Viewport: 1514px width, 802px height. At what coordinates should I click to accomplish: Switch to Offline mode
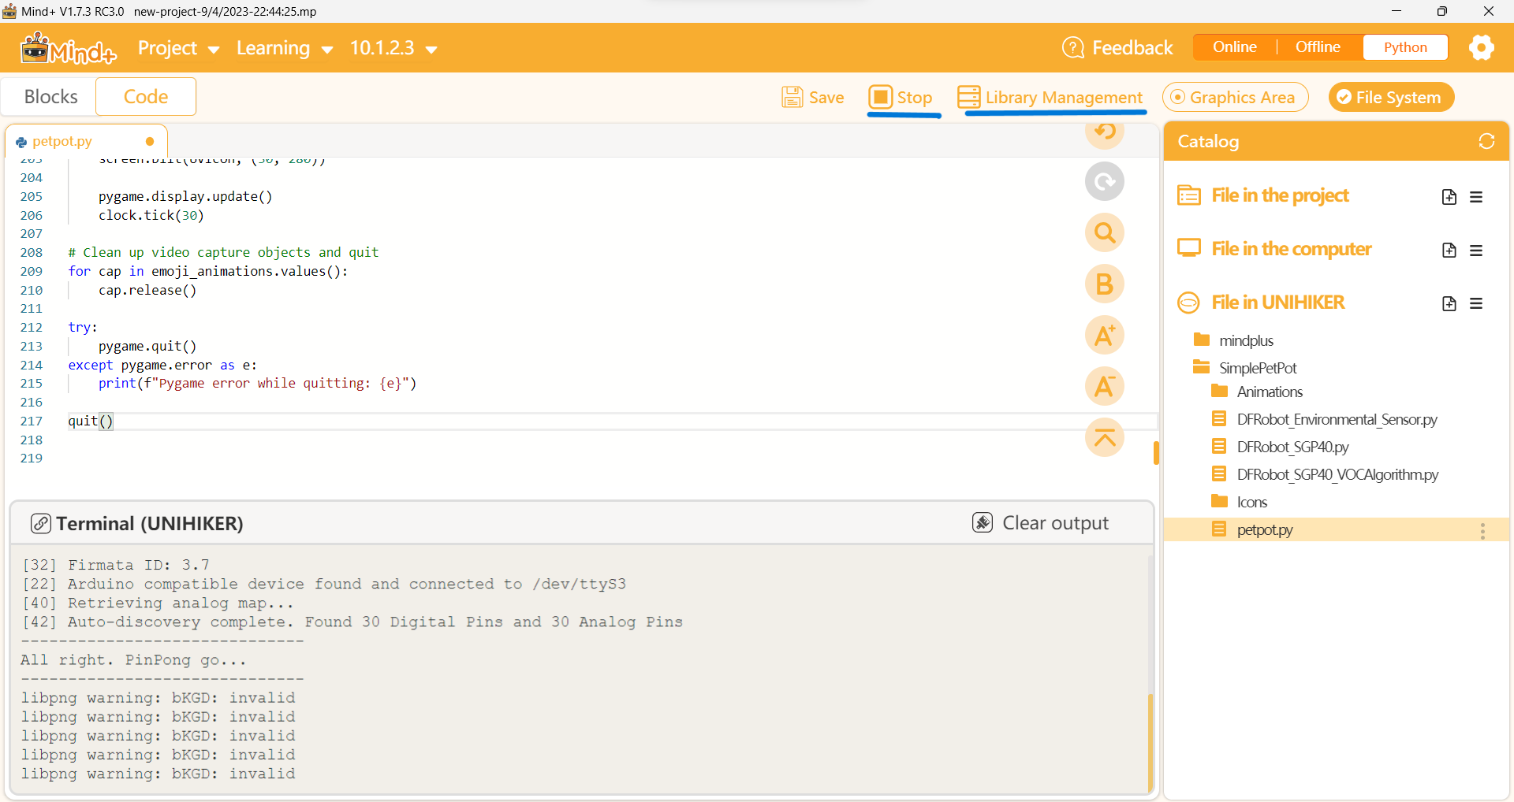[1318, 46]
